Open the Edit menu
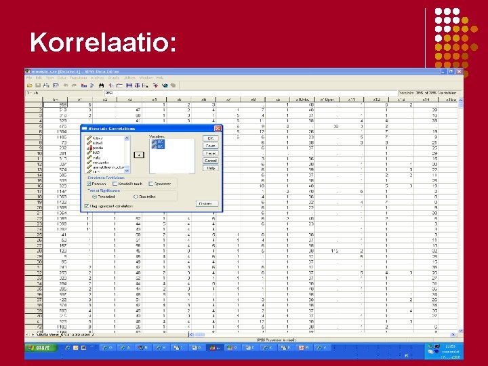 pos(39,78)
